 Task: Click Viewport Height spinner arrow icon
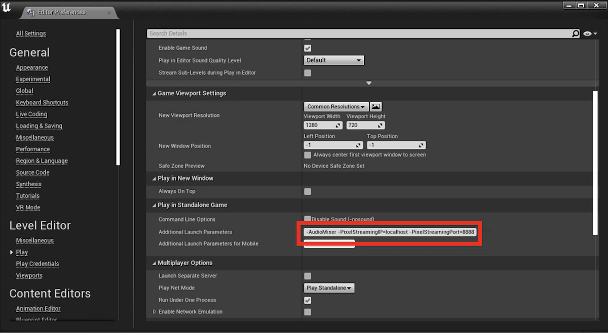[380, 125]
